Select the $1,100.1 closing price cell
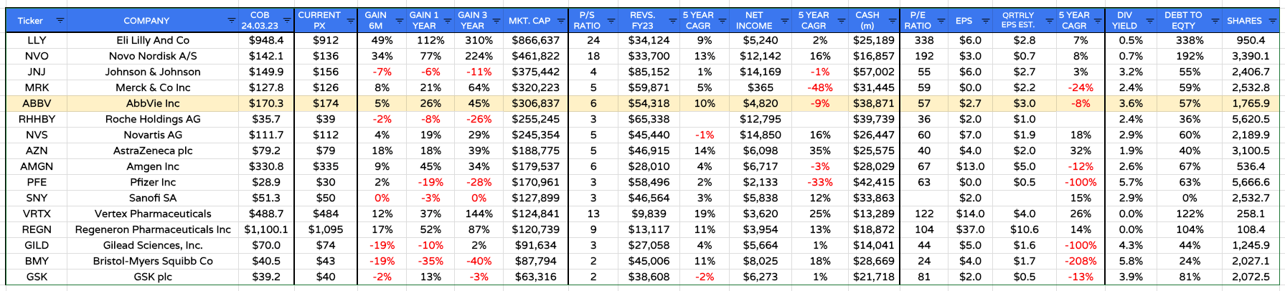 click(x=266, y=229)
